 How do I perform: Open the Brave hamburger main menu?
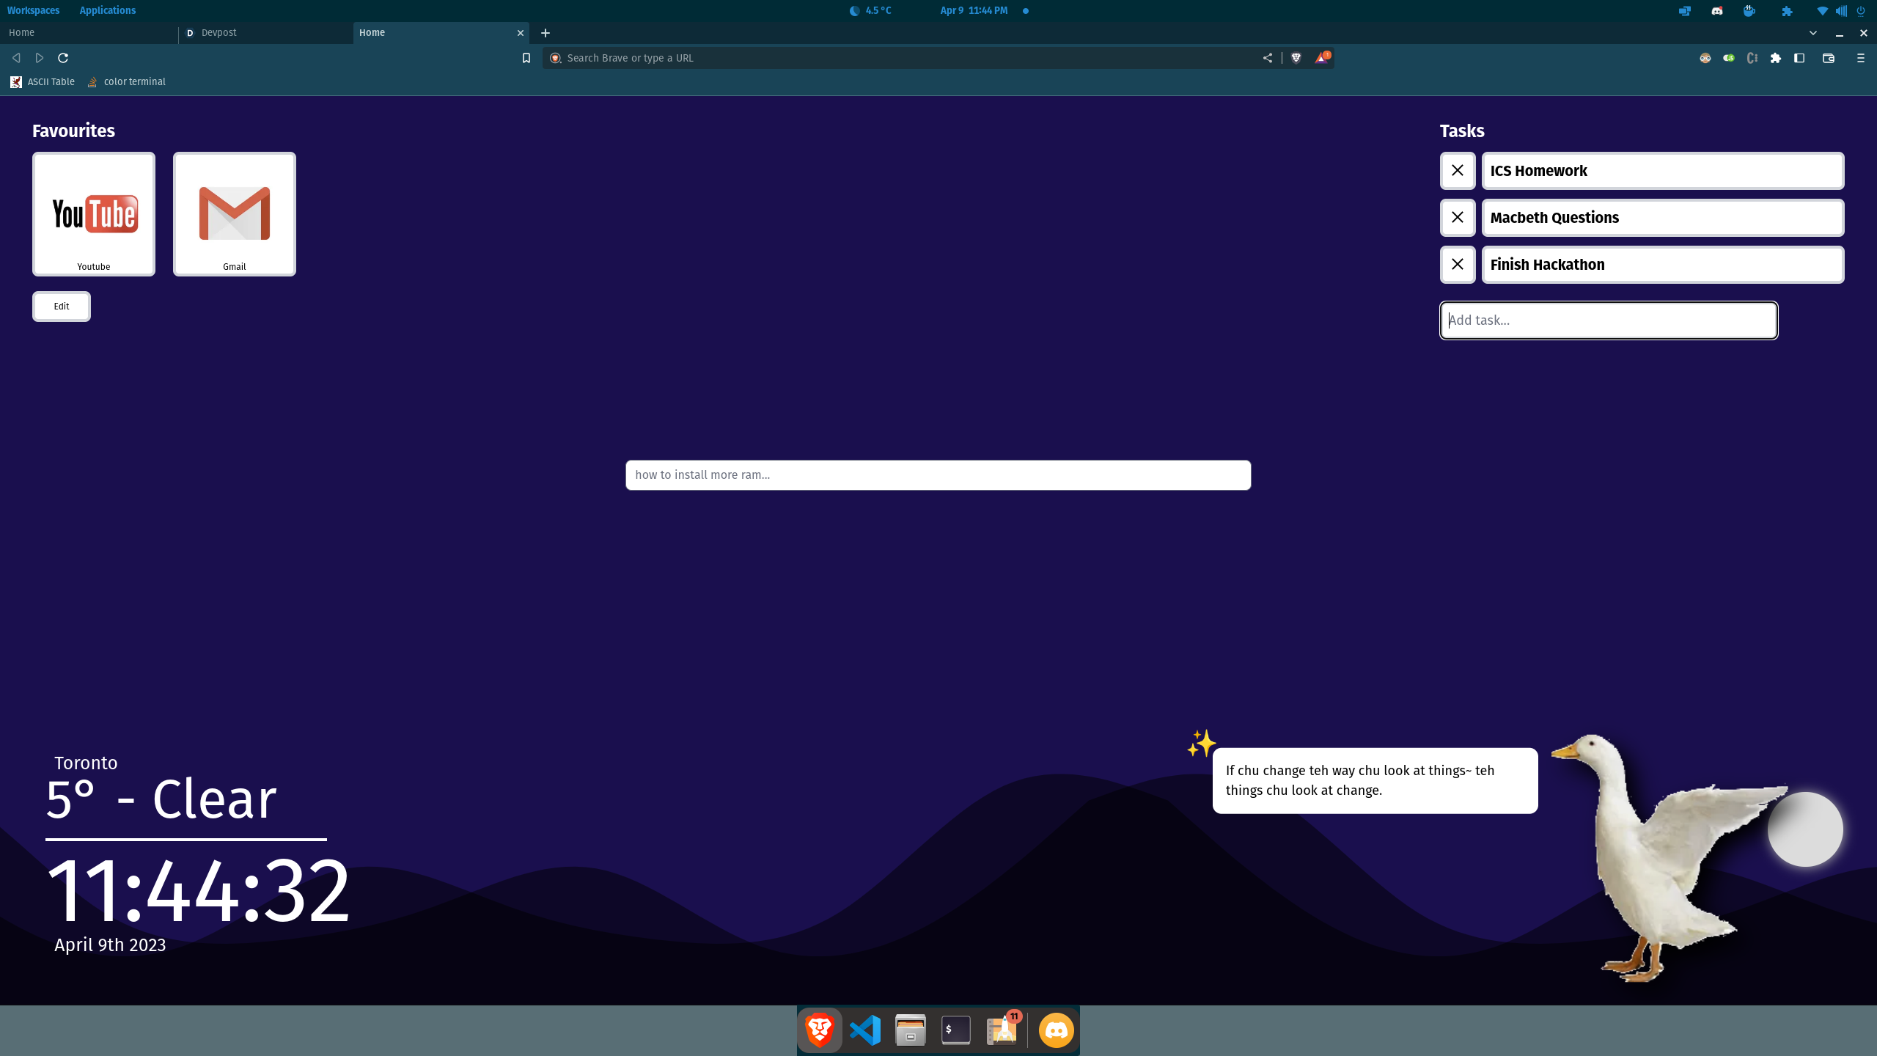1860,58
